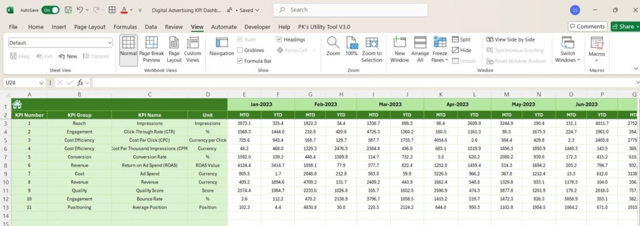Switch to the Page Layout tab
Image resolution: width=640 pixels, height=226 pixels.
pyautogui.click(x=90, y=27)
